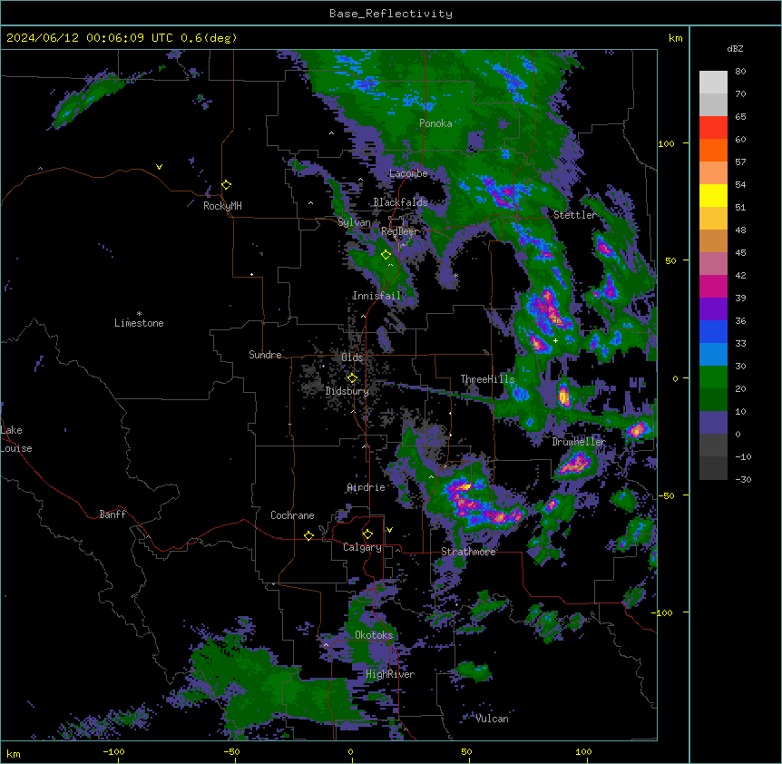Select the HighRiver label
The width and height of the screenshot is (782, 764).
coord(390,674)
